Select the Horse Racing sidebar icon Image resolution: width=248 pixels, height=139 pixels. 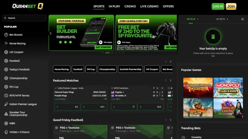(6, 43)
